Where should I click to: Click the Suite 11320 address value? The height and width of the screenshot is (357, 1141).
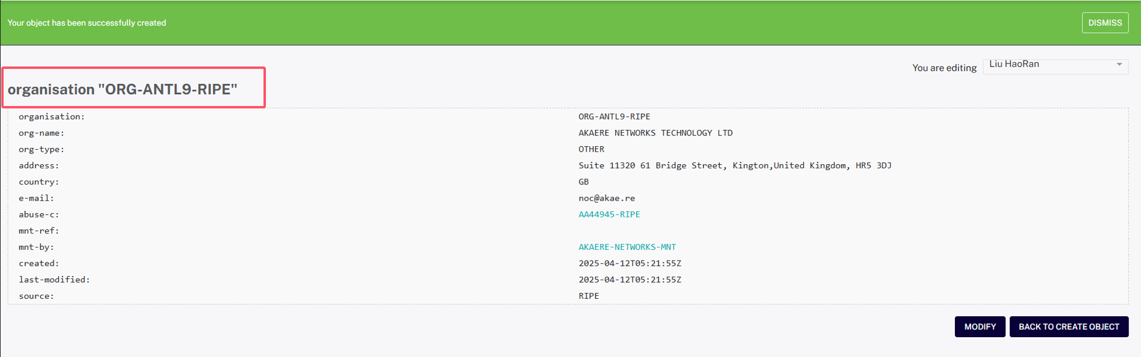point(734,165)
